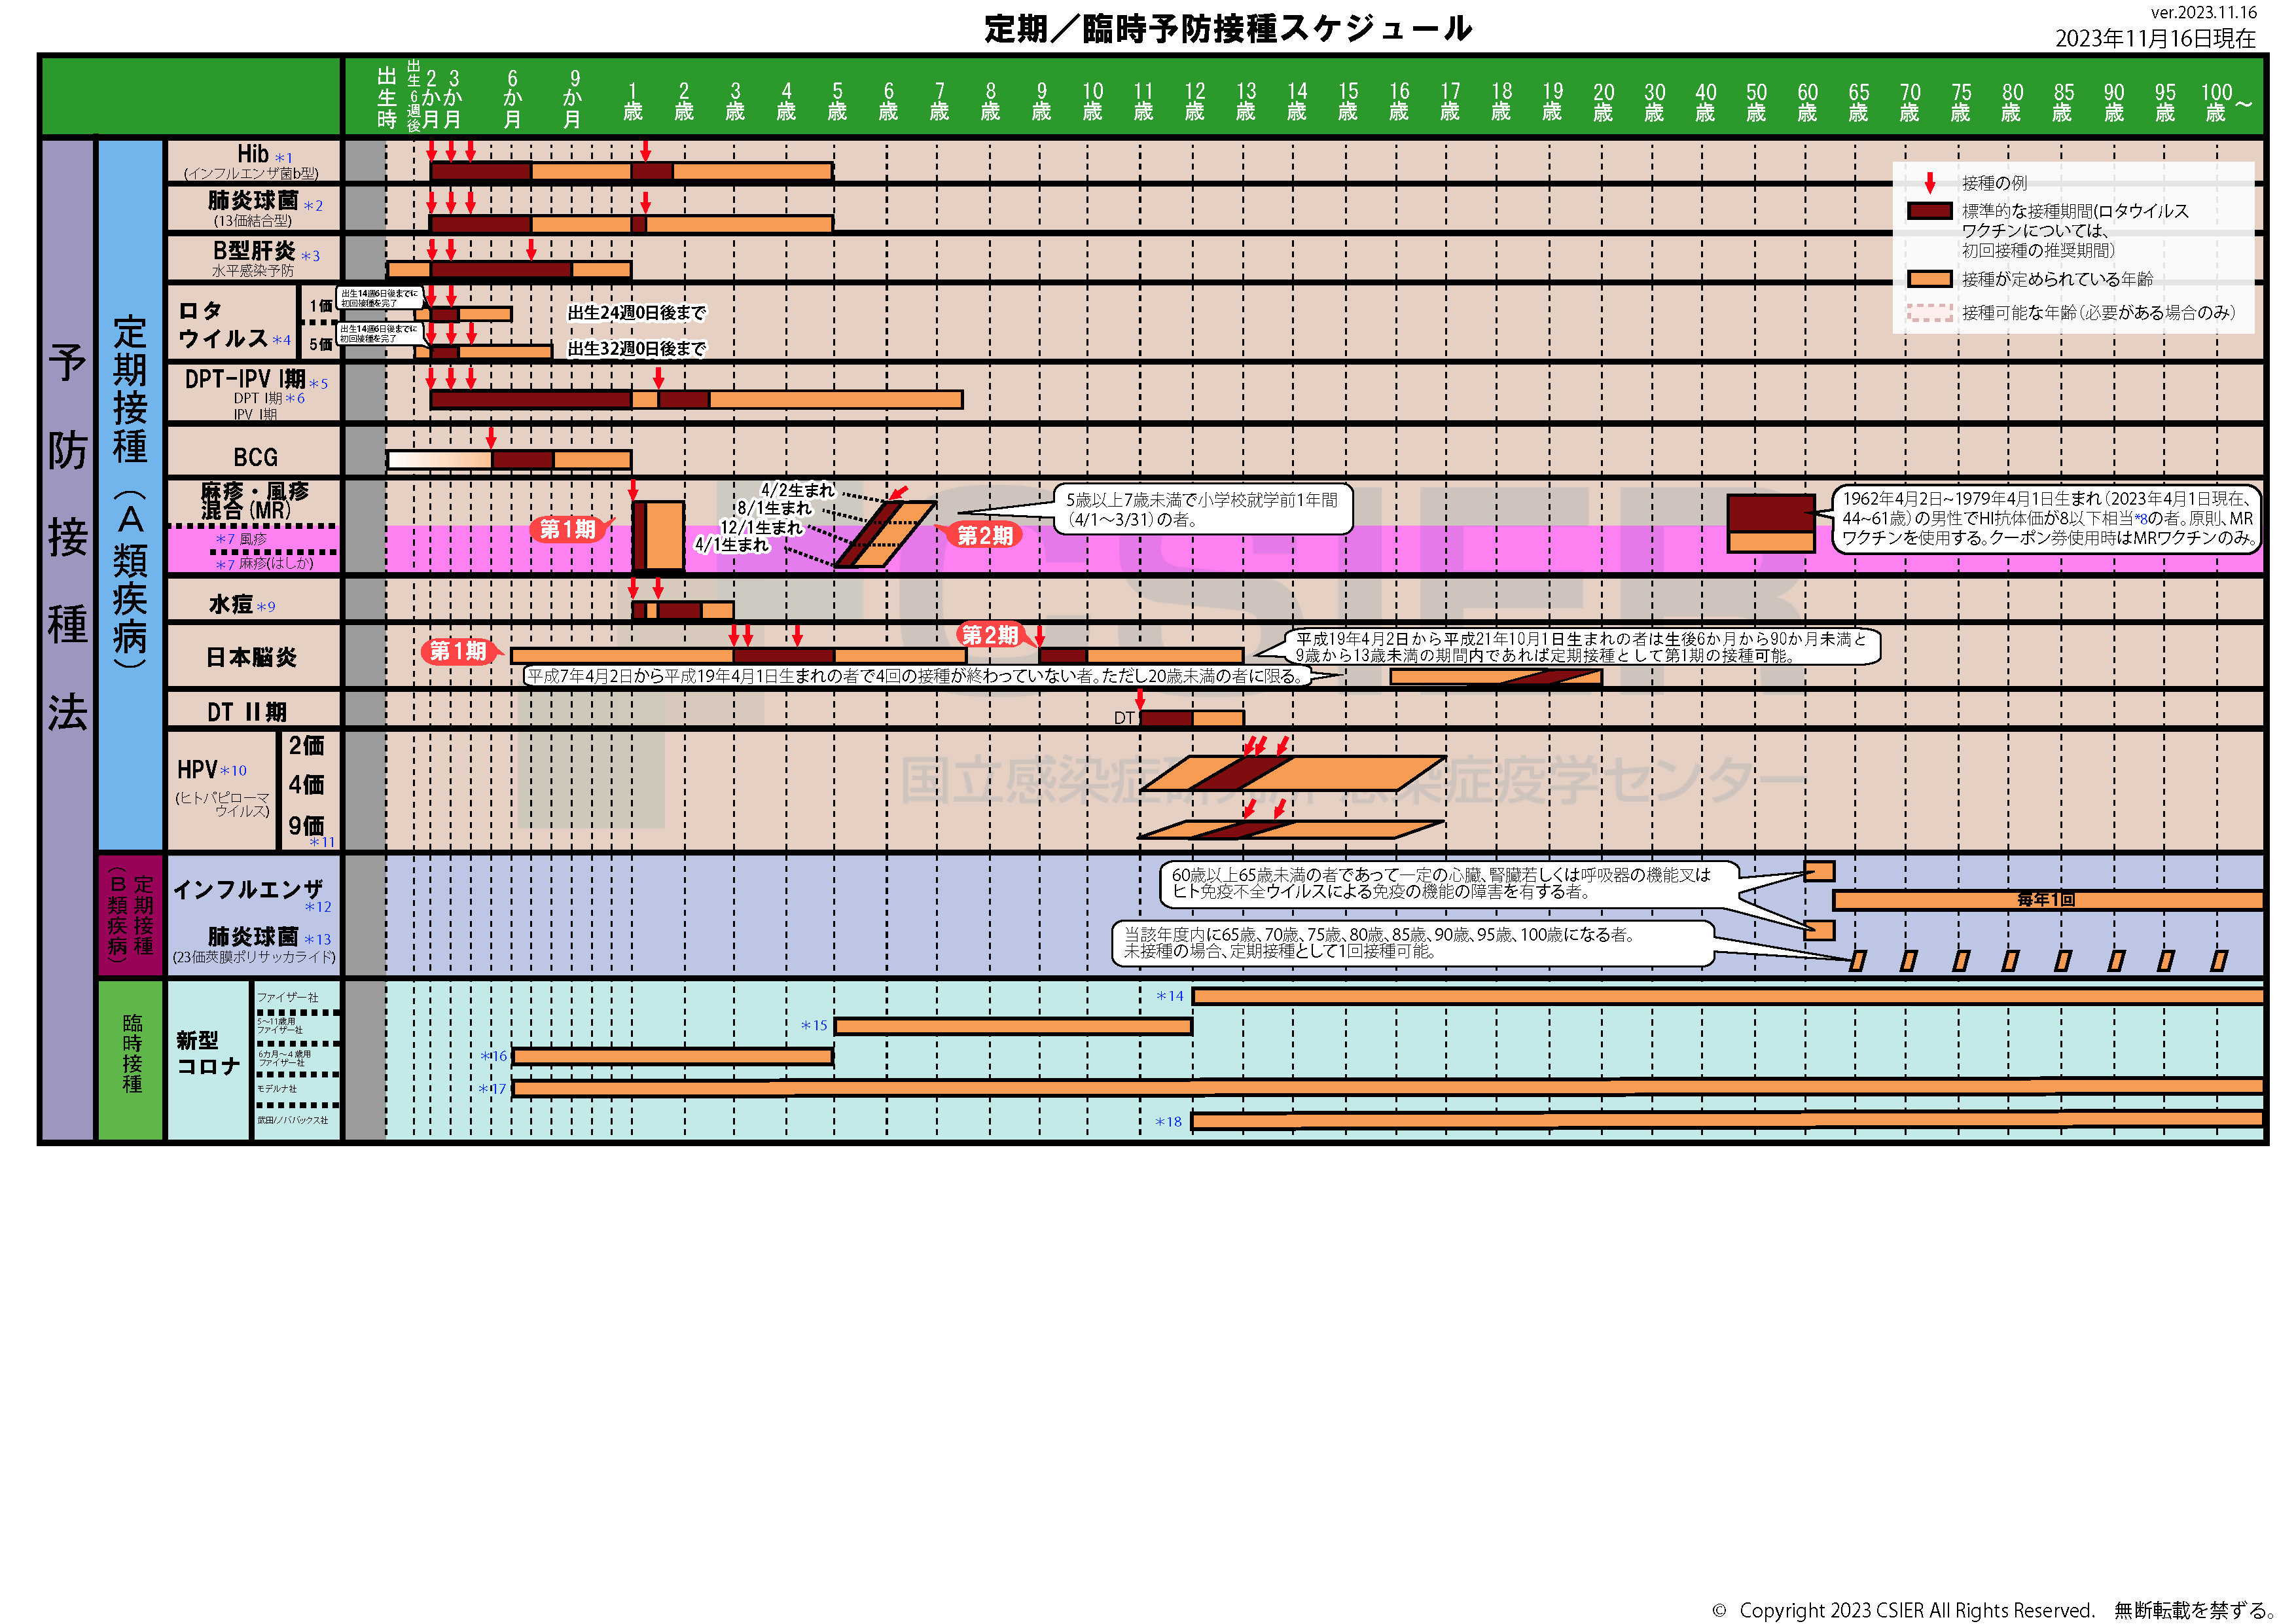The height and width of the screenshot is (1624, 2296).
Task: Click the 9か月 column header
Action: [573, 98]
